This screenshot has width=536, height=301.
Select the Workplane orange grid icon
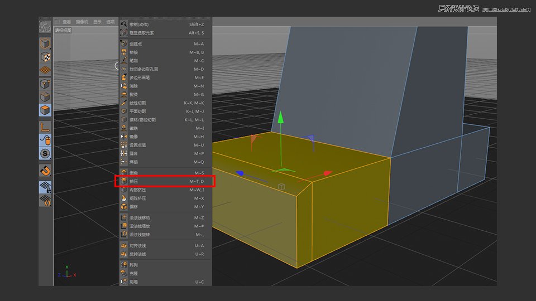point(46,70)
